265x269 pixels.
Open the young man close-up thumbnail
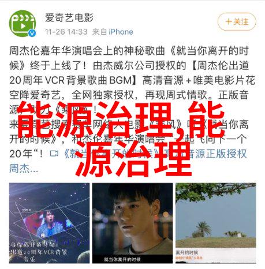tap(132, 223)
